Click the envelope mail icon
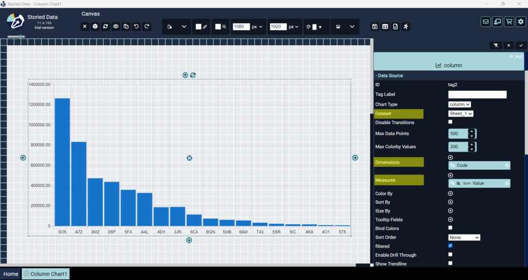528x280 pixels. coord(486,22)
